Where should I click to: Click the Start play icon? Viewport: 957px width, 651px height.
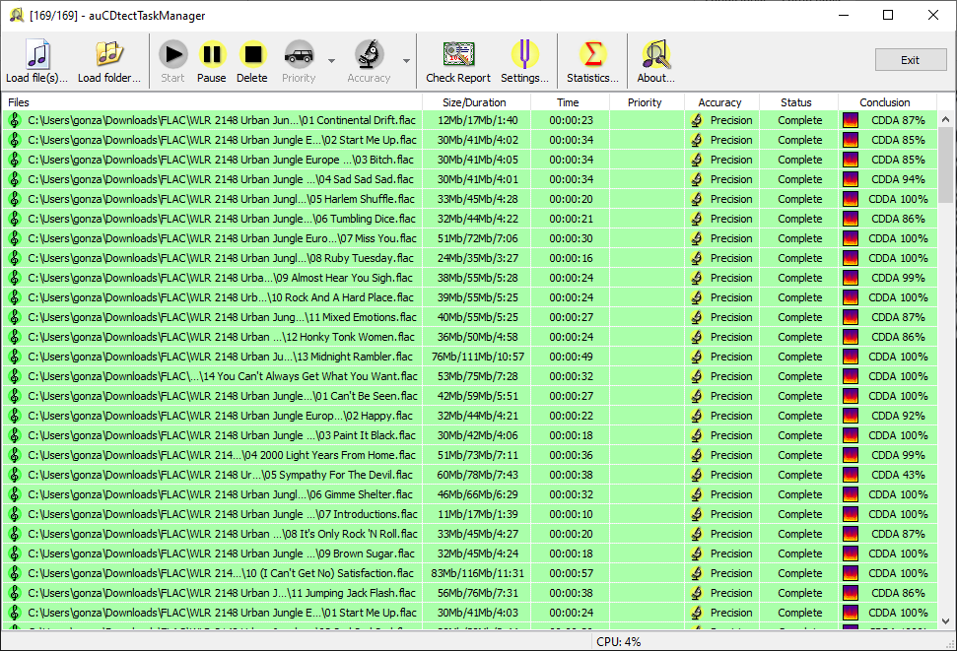coord(172,54)
